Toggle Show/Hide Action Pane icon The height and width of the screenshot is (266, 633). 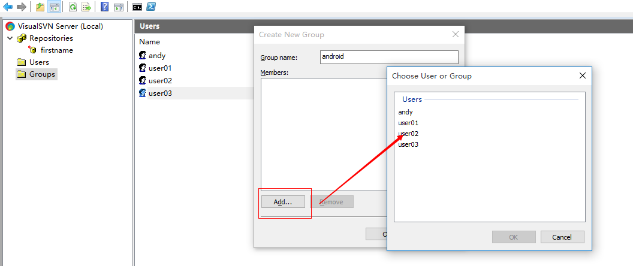pyautogui.click(x=118, y=7)
